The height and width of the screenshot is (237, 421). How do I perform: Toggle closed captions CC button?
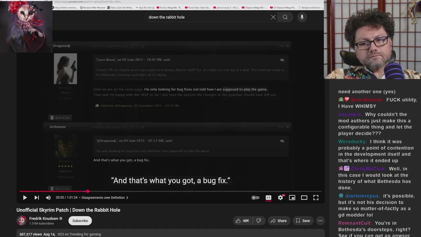[x=268, y=197]
